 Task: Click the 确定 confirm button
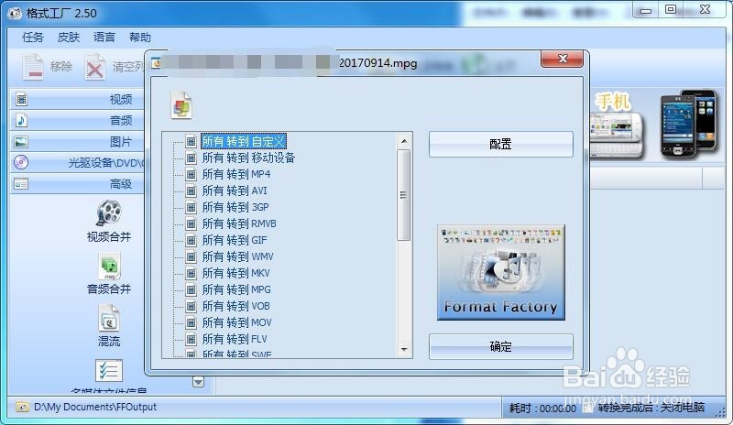[500, 346]
